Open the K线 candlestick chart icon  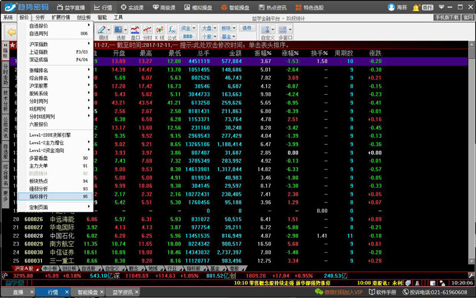(x=160, y=31)
